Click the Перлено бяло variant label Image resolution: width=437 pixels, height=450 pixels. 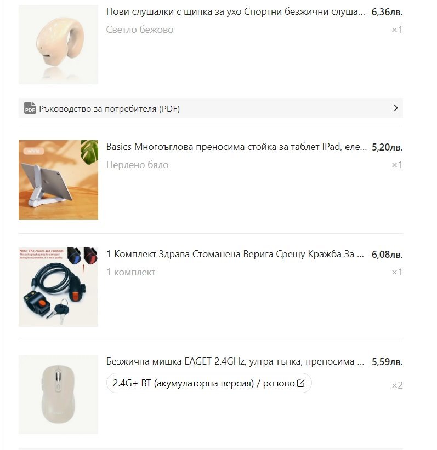click(137, 165)
